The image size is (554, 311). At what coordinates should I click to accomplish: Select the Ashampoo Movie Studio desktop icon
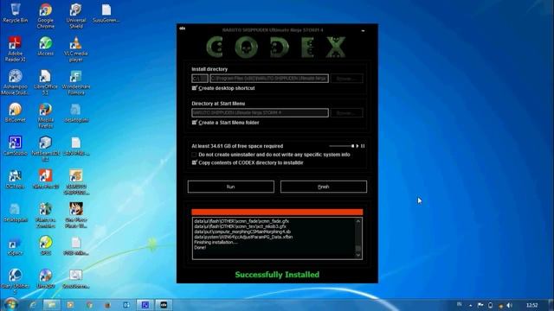coord(16,82)
